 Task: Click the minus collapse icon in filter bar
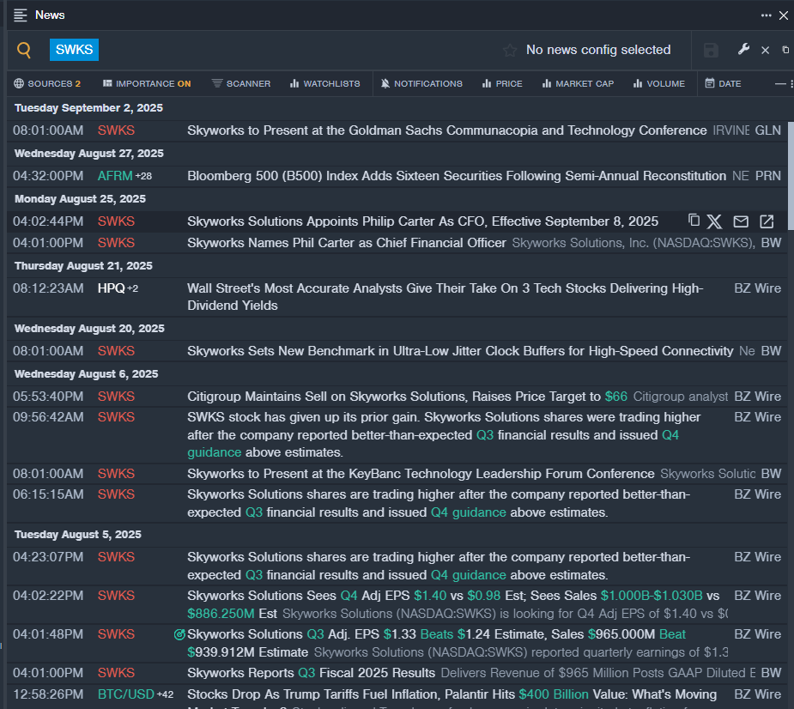[x=780, y=83]
